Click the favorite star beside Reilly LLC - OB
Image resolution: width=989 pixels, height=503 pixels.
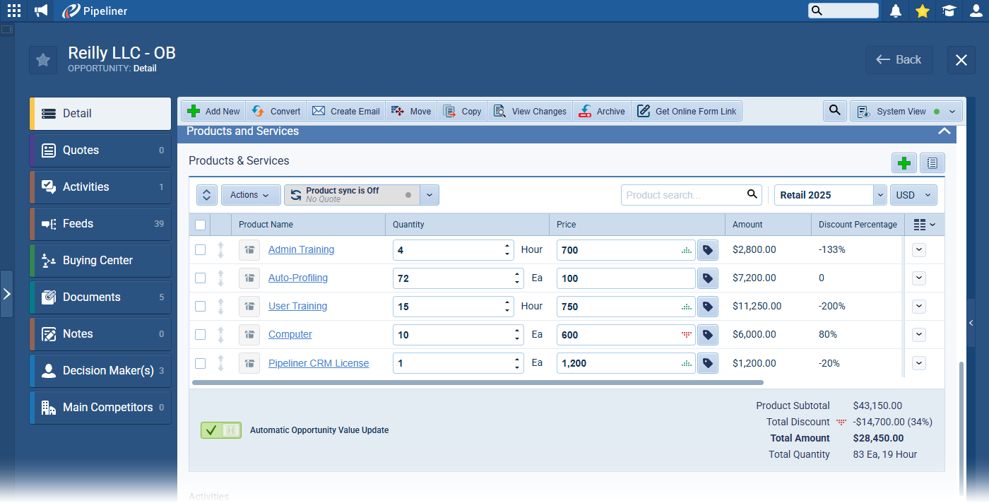click(43, 60)
